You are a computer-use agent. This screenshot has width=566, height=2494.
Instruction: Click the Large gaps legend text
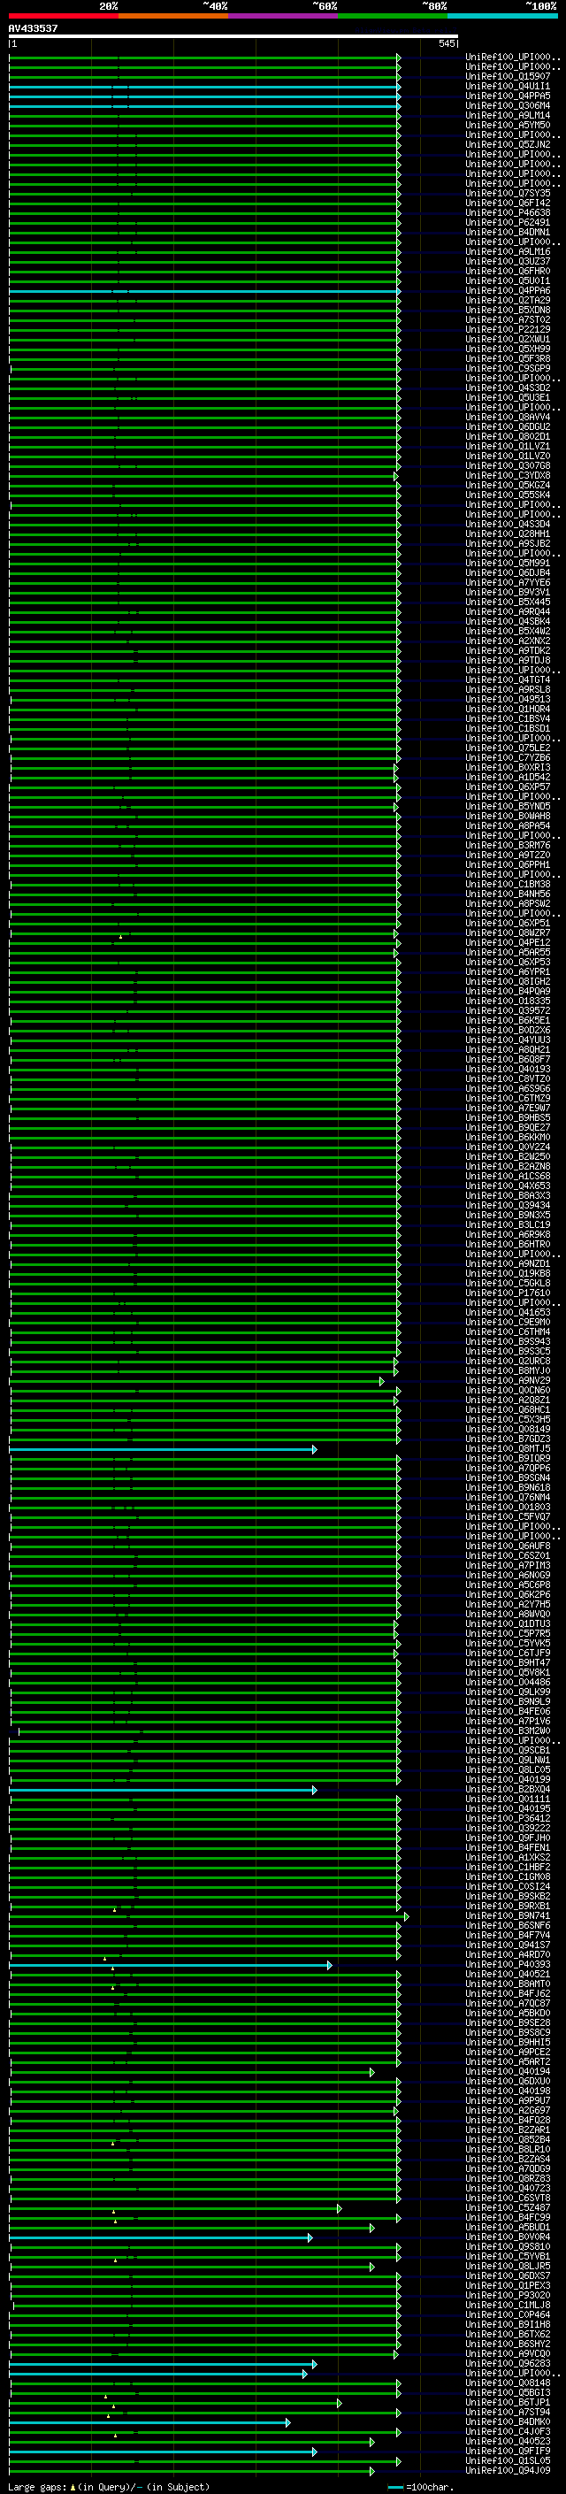[109, 2487]
